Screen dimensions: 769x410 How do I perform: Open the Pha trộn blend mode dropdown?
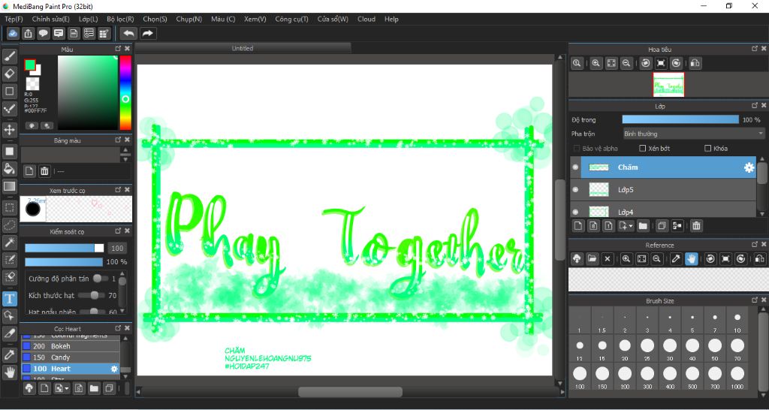(x=693, y=134)
